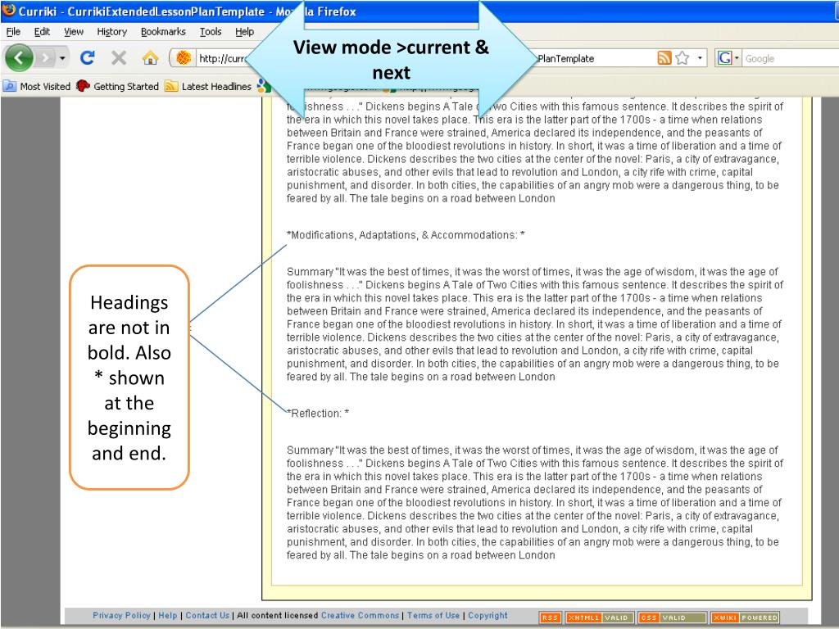The image size is (839, 629).
Task: Open the Most Visited bookmarks folder
Action: (37, 86)
